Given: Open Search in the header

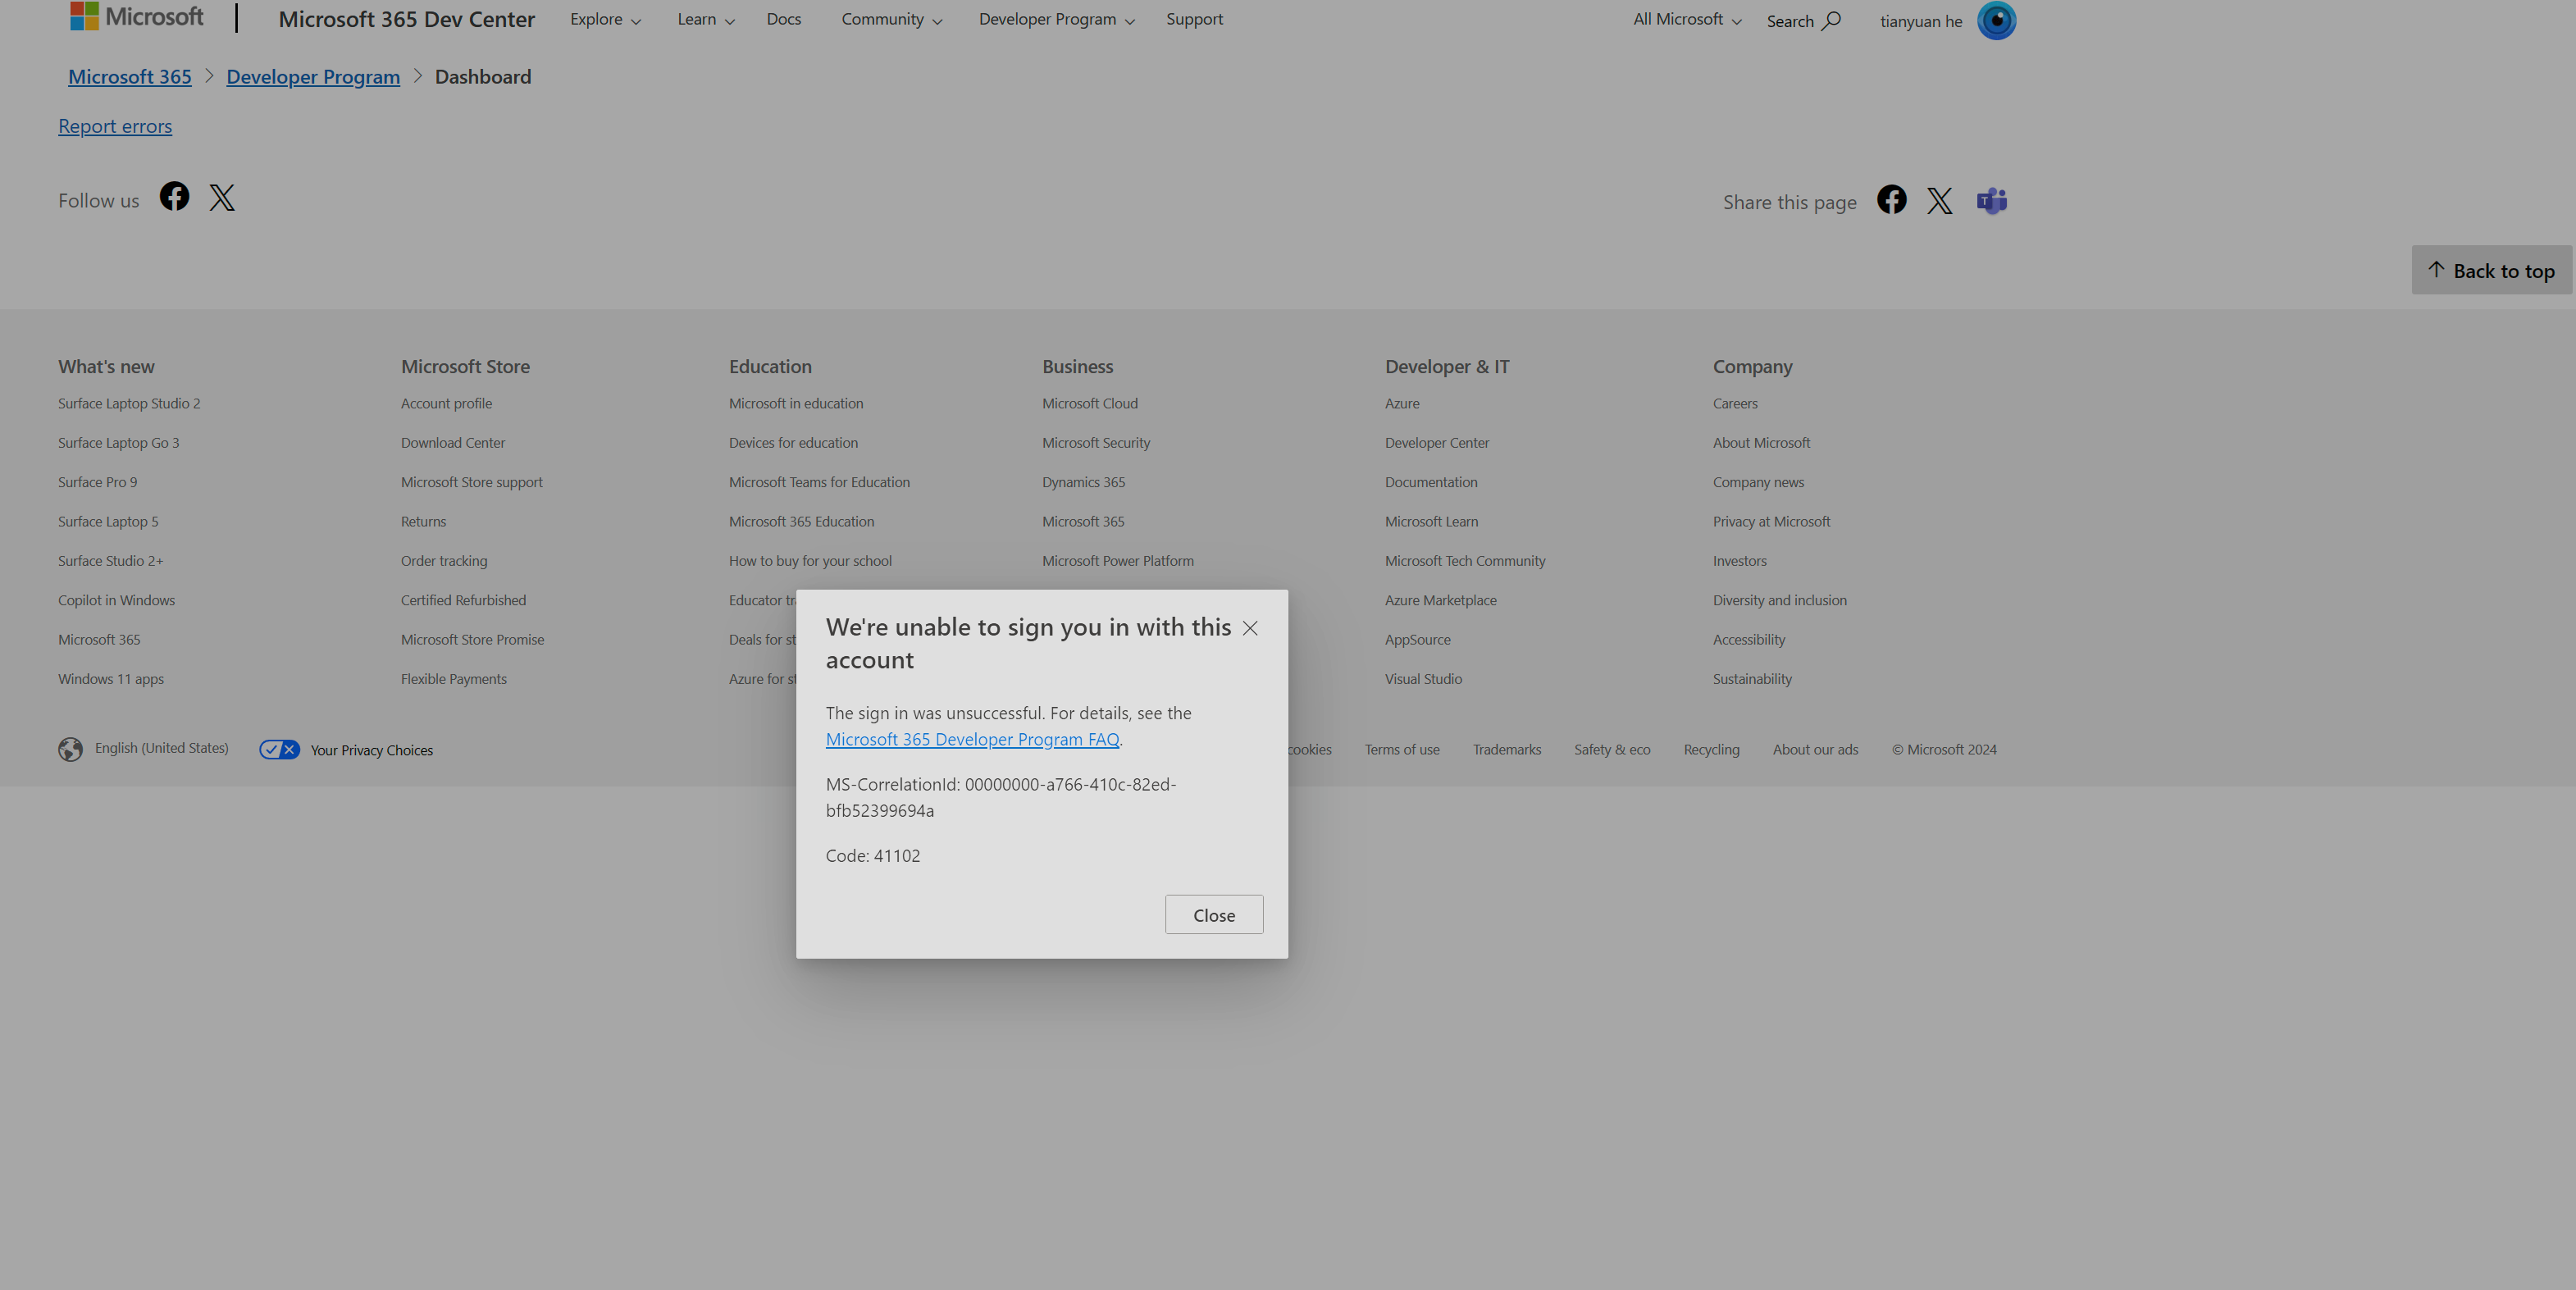Looking at the screenshot, I should click(1803, 21).
